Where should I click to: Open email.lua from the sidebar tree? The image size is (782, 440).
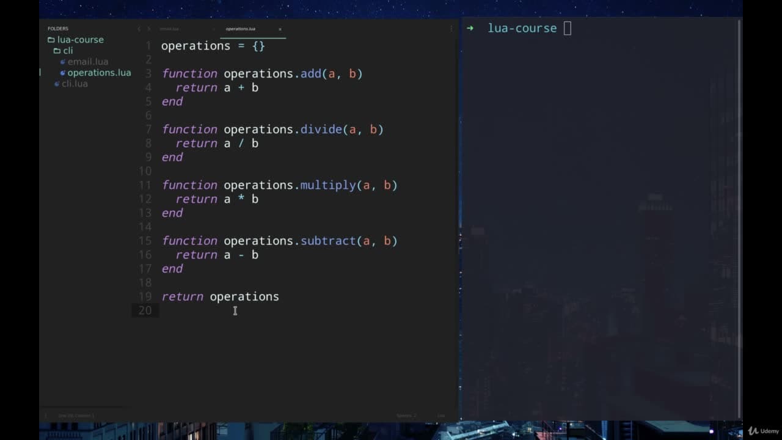[x=84, y=62]
